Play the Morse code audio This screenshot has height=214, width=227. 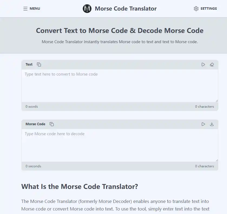[203, 124]
